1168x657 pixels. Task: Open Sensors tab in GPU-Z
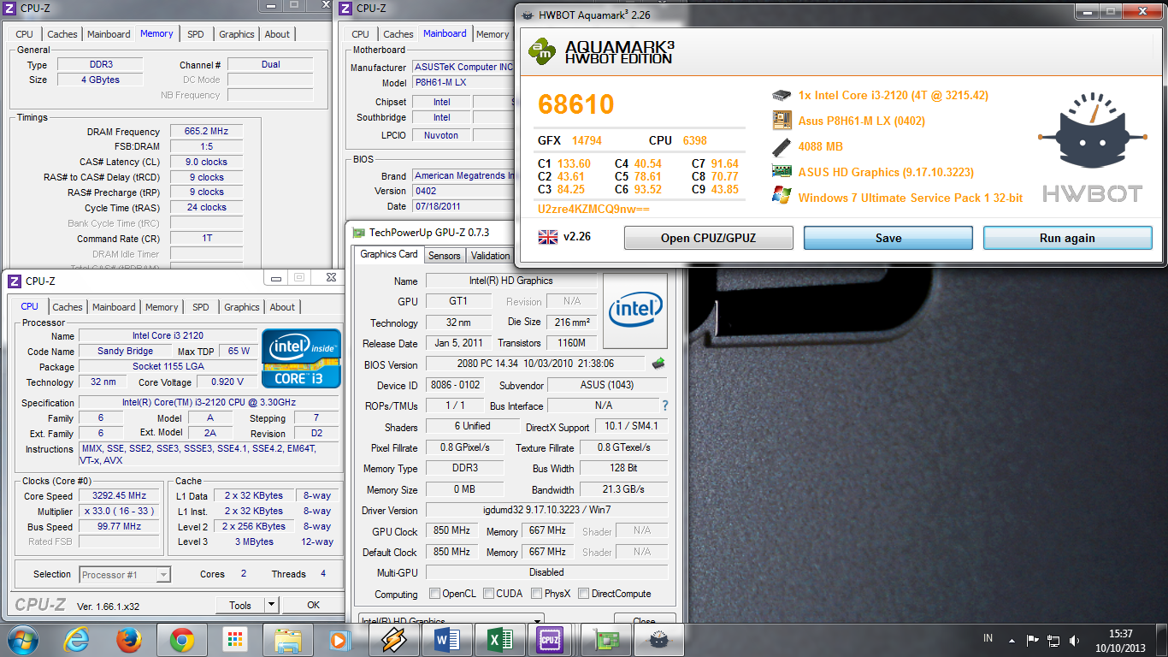pyautogui.click(x=445, y=256)
